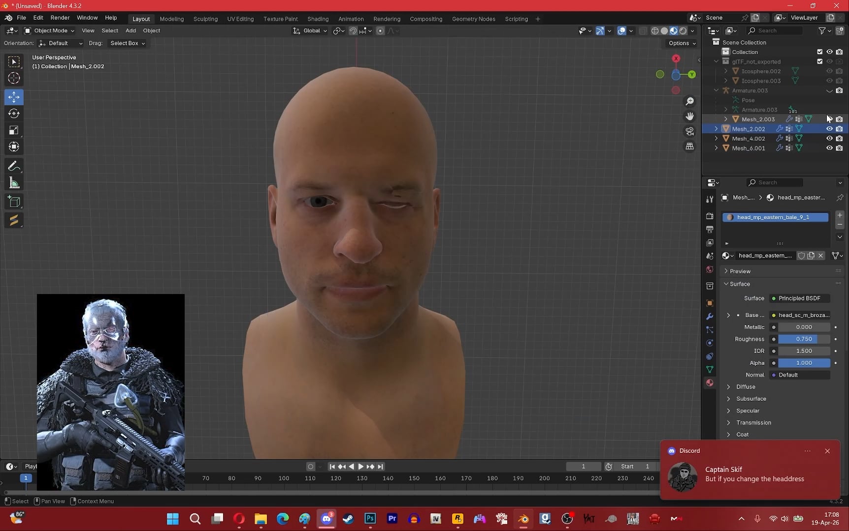The height and width of the screenshot is (531, 849).
Task: Open the Modifiers wrench properties tab
Action: tap(710, 316)
